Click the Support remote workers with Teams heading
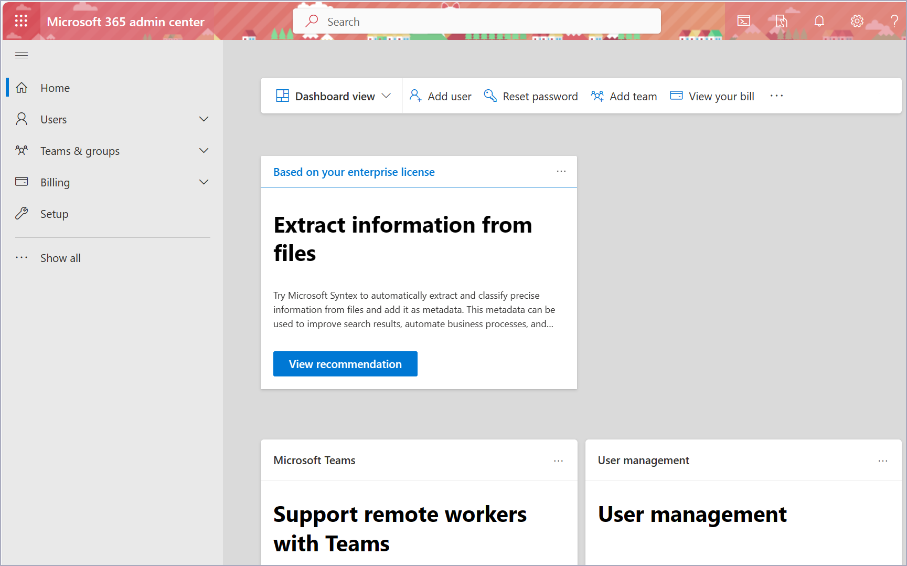The height and width of the screenshot is (566, 907). point(400,529)
